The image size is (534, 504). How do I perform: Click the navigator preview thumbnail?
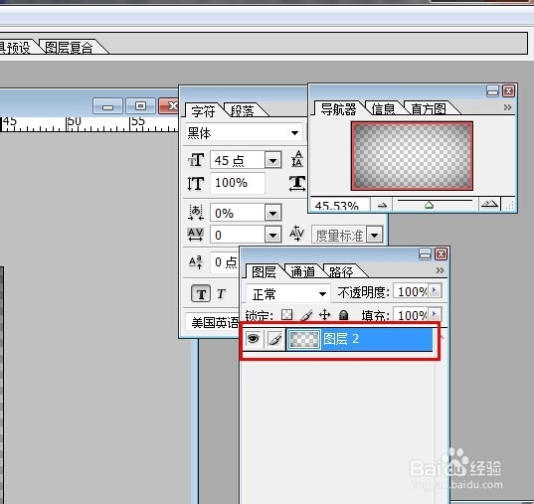[x=412, y=156]
